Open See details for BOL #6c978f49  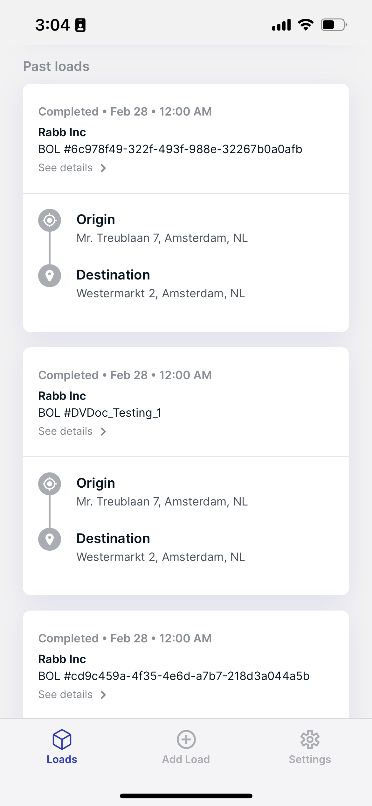pyautogui.click(x=65, y=168)
